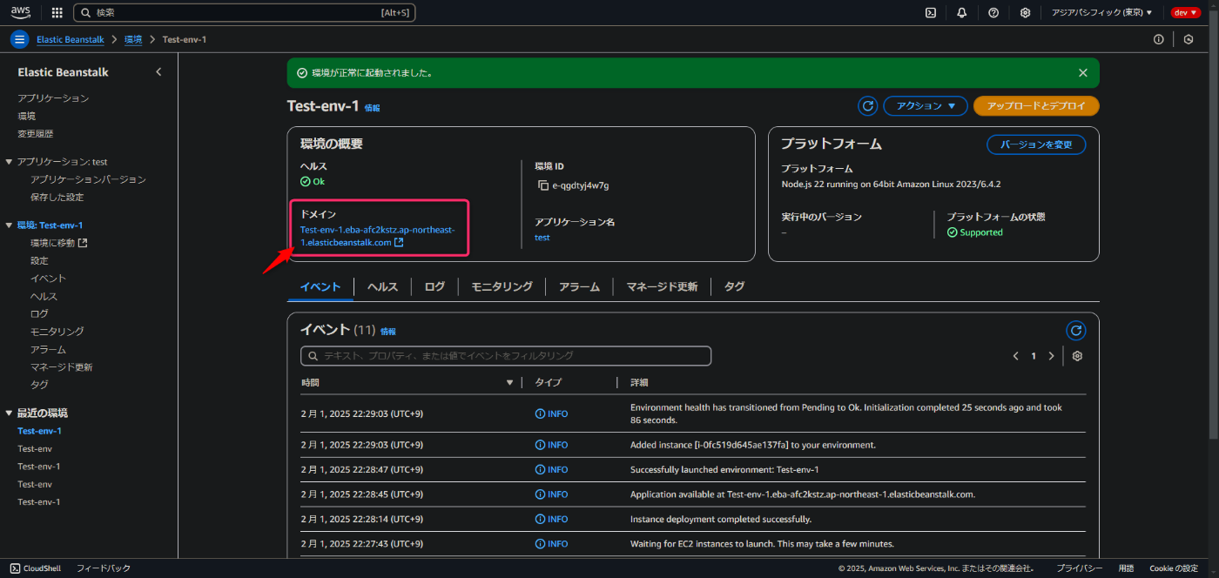Open 用語 link in the footer
This screenshot has width=1219, height=578.
coord(1126,568)
